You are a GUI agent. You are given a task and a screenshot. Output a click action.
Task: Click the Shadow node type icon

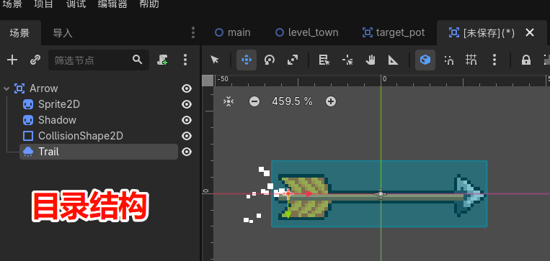tap(27, 120)
